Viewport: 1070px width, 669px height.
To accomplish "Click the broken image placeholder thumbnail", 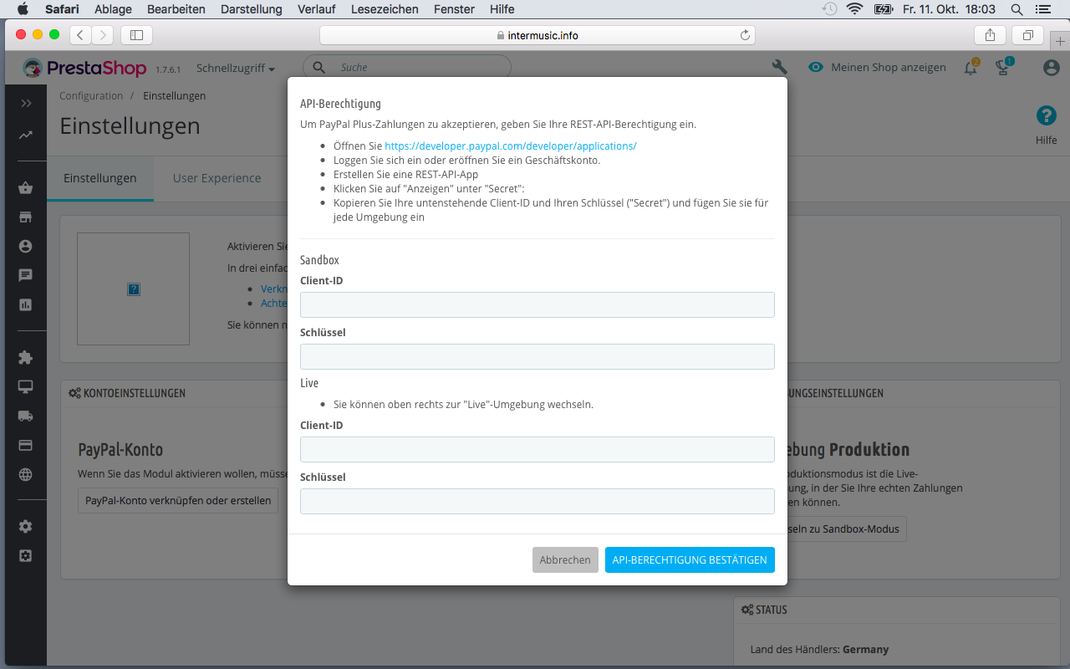I will 134,289.
